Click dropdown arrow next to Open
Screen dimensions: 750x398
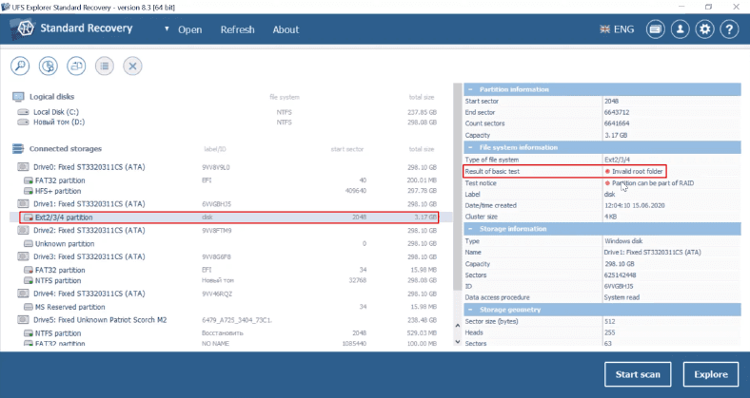click(167, 28)
